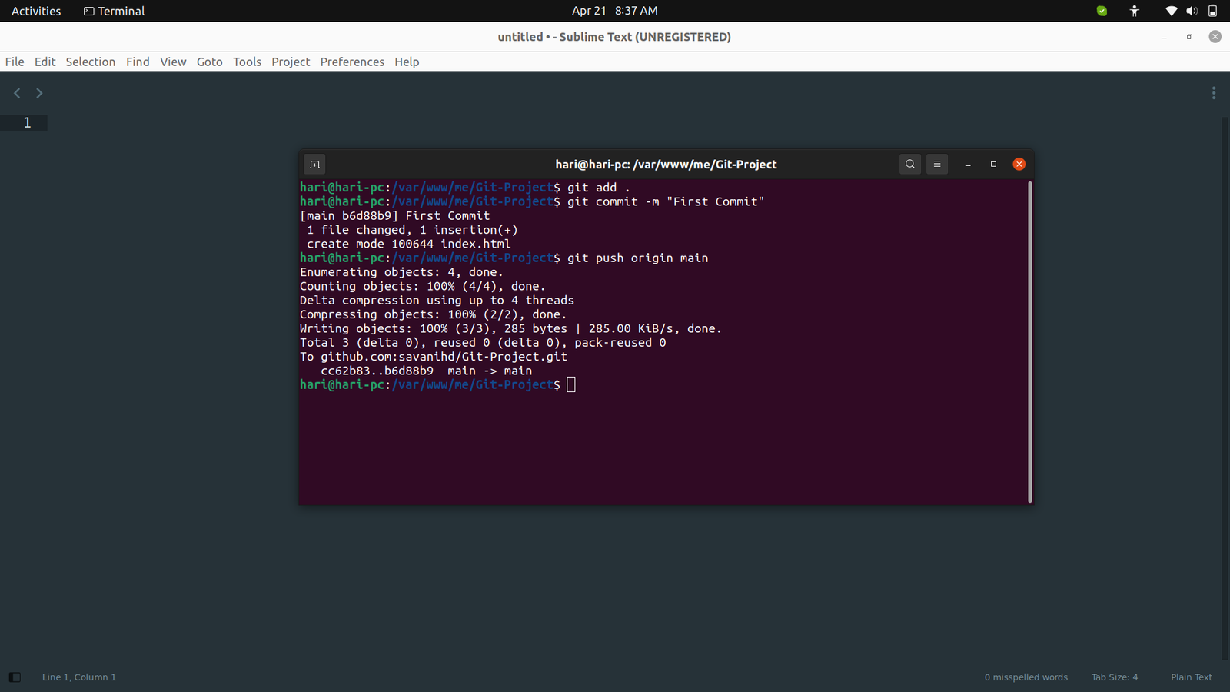Viewport: 1230px width, 692px height.
Task: Click the terminal search magnifier icon
Action: [909, 164]
